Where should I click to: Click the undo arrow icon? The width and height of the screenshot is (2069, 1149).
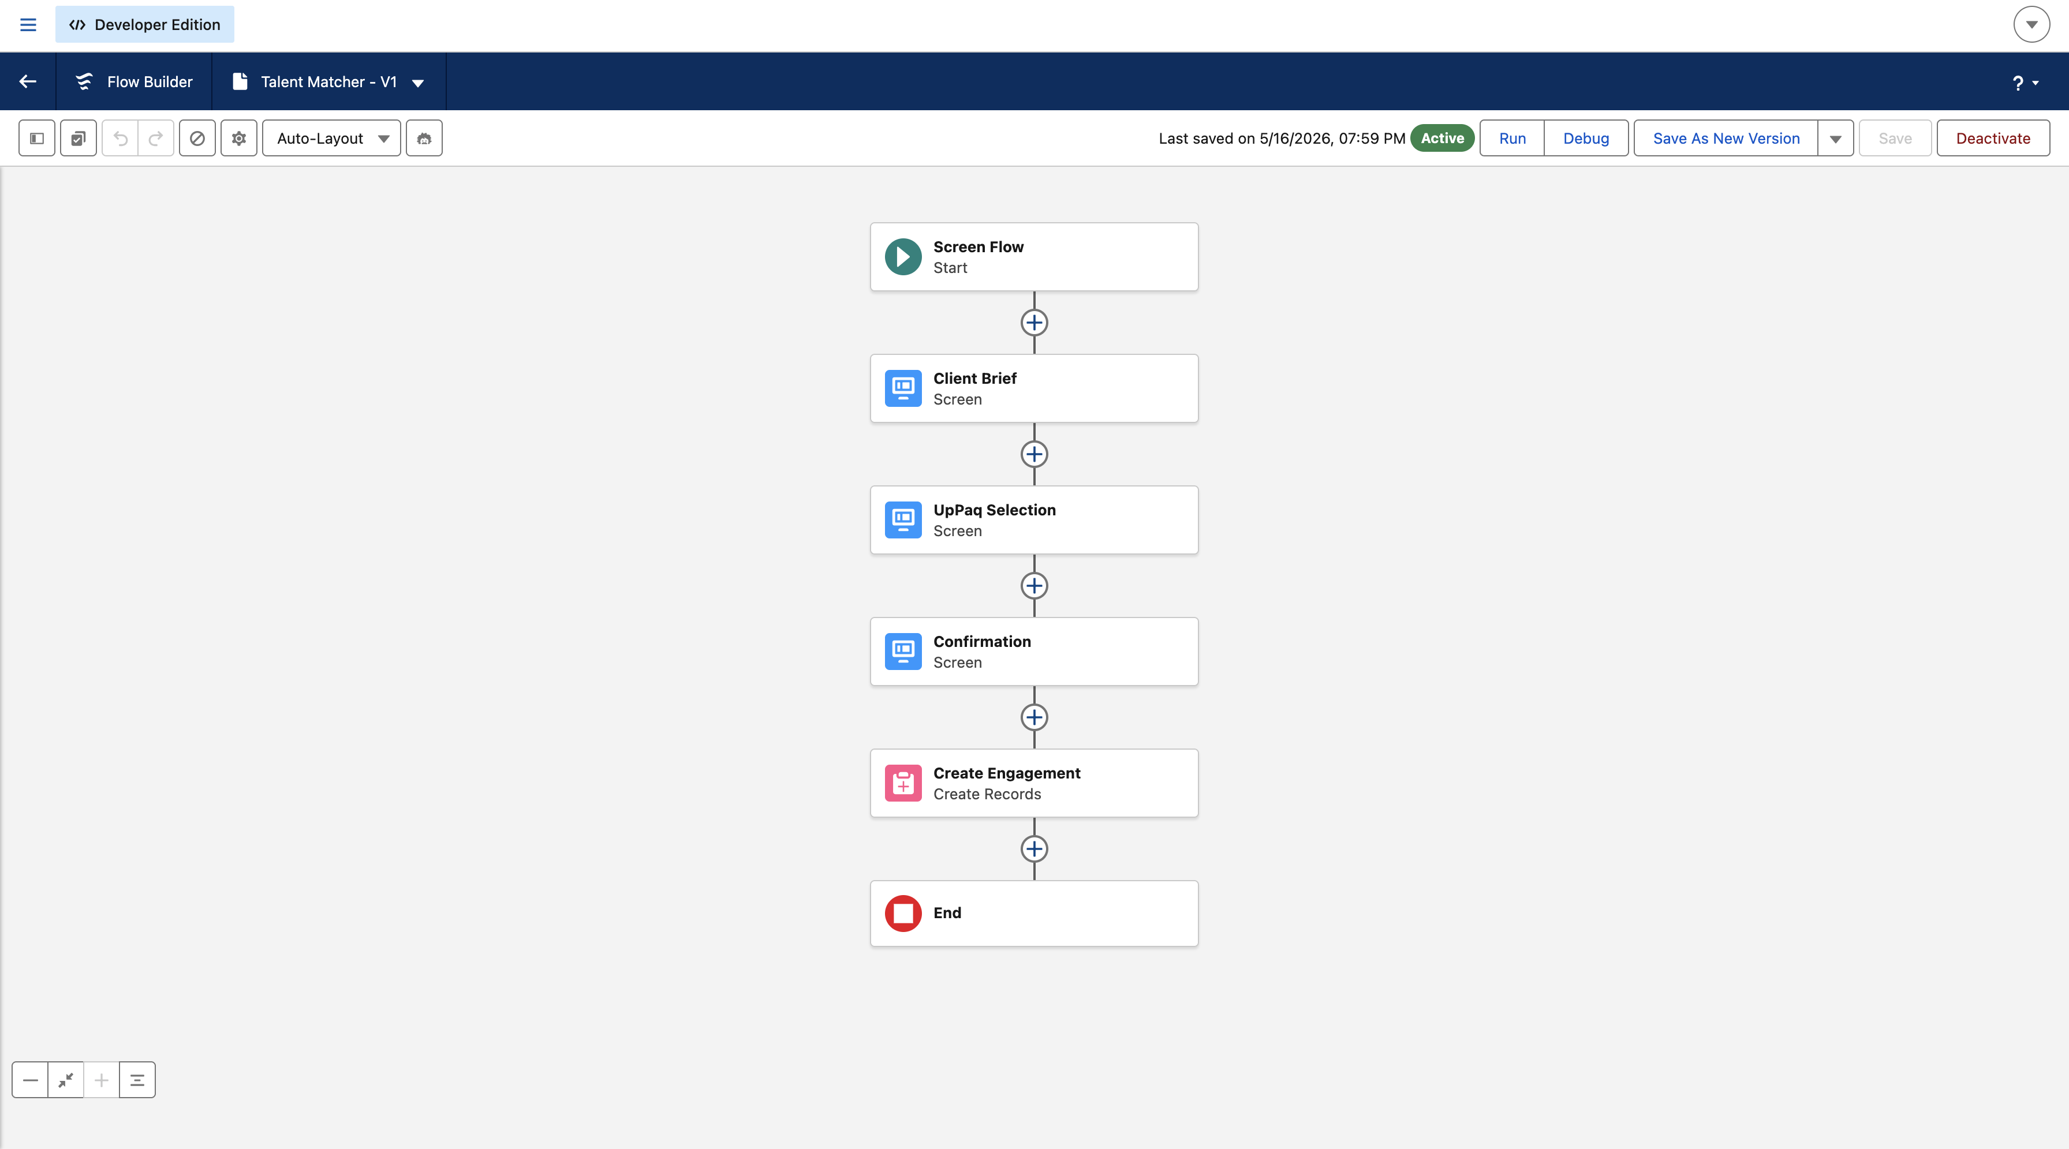121,138
